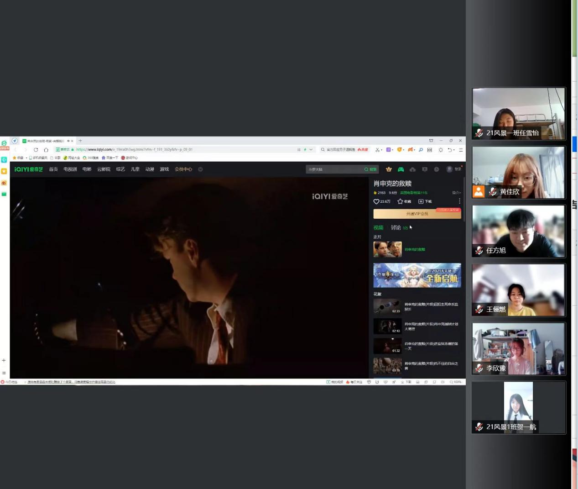The width and height of the screenshot is (578, 489).
Task: Open the 首页 navigation item
Action: coord(53,169)
